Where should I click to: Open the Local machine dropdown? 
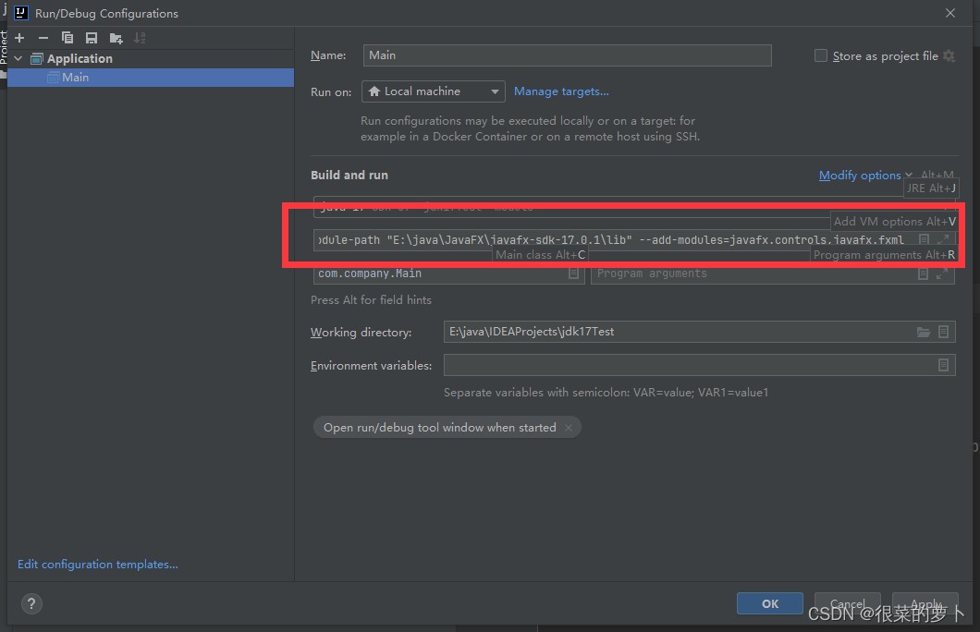(x=433, y=91)
